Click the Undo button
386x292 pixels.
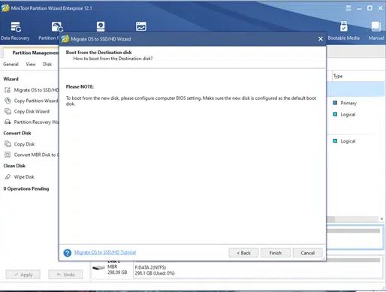tap(65, 275)
